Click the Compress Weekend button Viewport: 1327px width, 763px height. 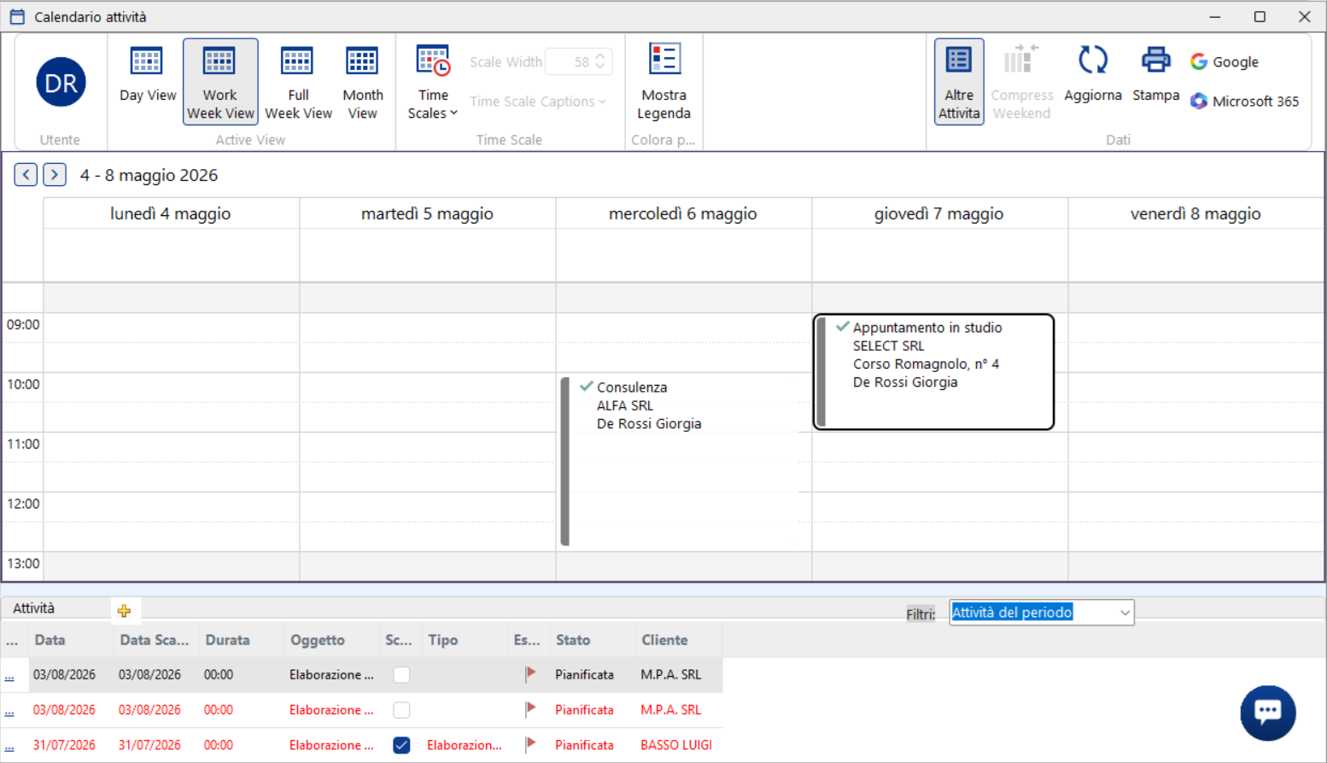coord(1021,81)
